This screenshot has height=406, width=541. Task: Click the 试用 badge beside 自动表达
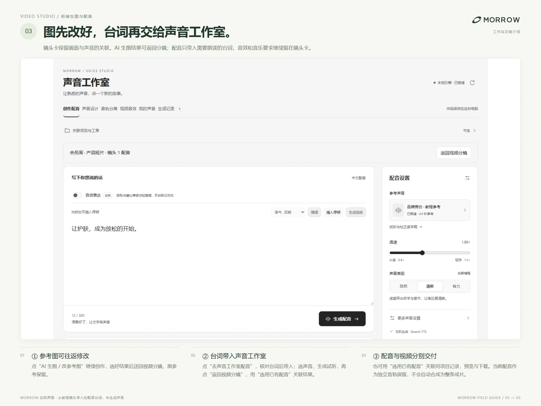click(x=108, y=195)
